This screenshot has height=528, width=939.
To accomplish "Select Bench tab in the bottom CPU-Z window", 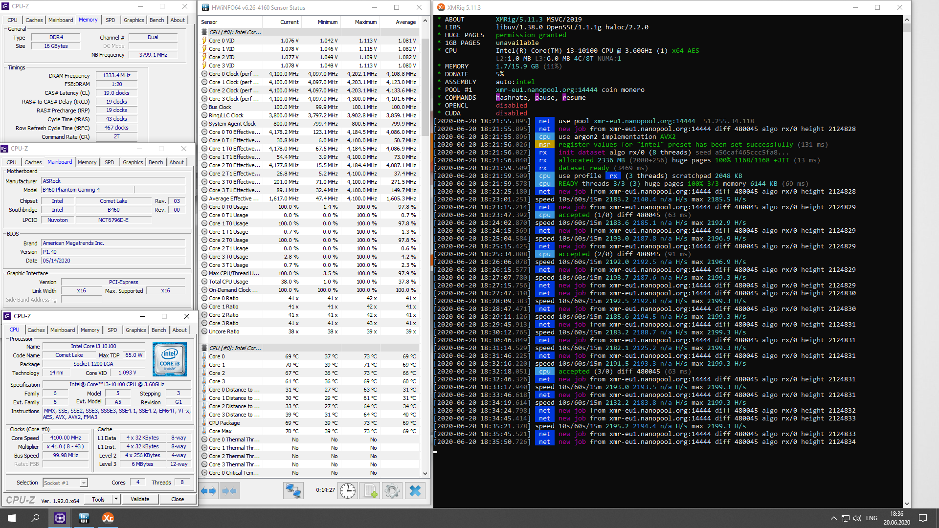I will (158, 330).
